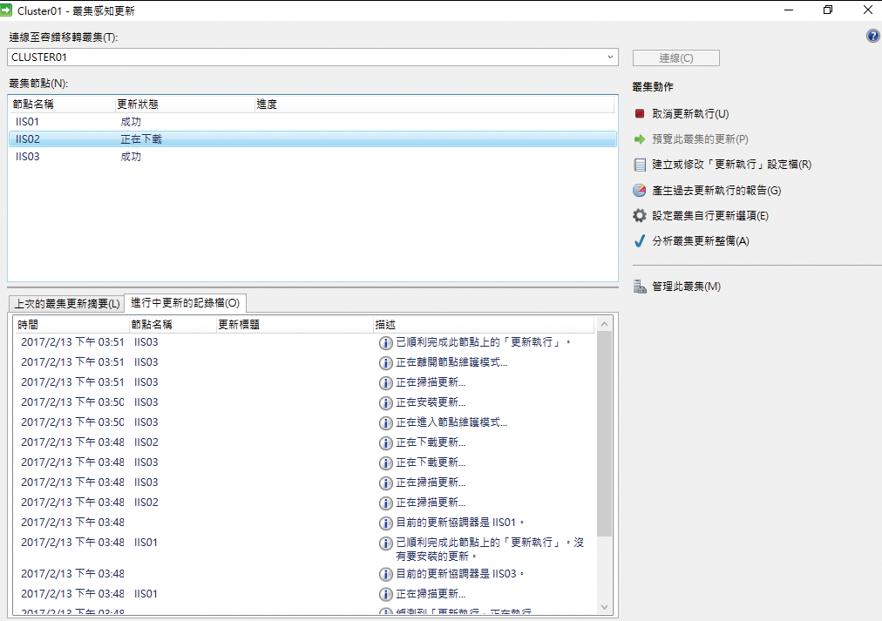Click the 節點名稱 column header in nodes list
882x621 pixels.
click(62, 104)
